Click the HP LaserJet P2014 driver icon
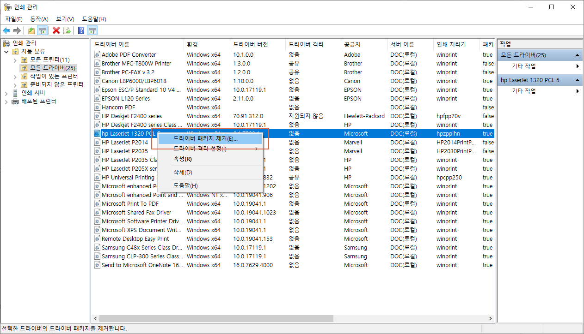 click(97, 142)
